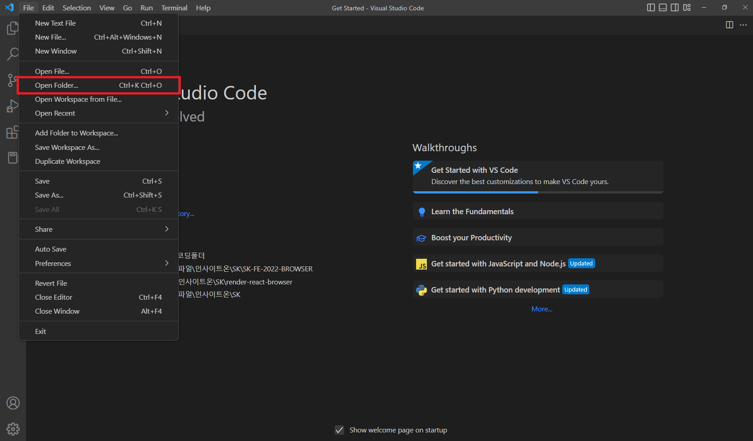This screenshot has height=441, width=753.
Task: Choose Open Workspace from File...
Action: pos(99,99)
